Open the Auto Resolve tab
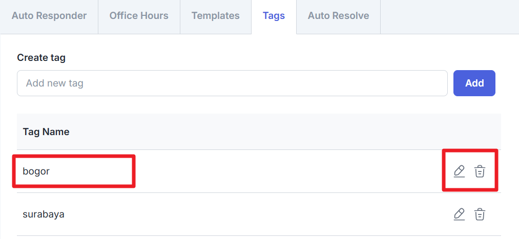 coord(338,16)
